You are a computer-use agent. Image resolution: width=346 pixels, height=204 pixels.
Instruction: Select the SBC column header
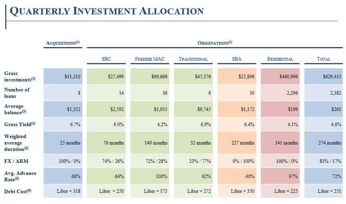click(x=106, y=59)
